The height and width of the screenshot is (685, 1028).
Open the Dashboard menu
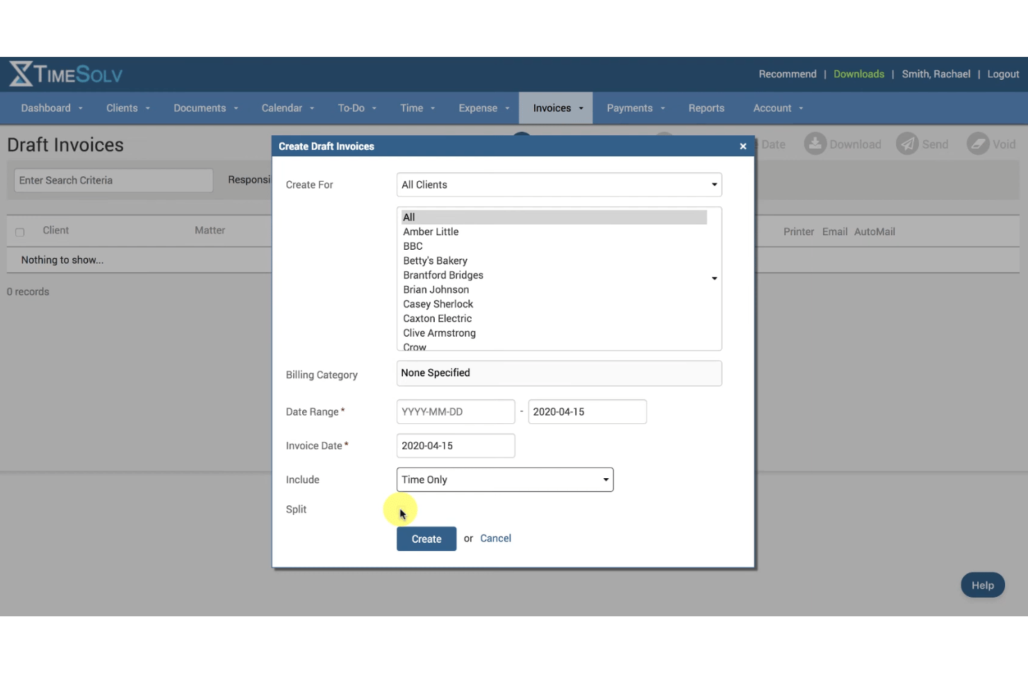pos(52,108)
